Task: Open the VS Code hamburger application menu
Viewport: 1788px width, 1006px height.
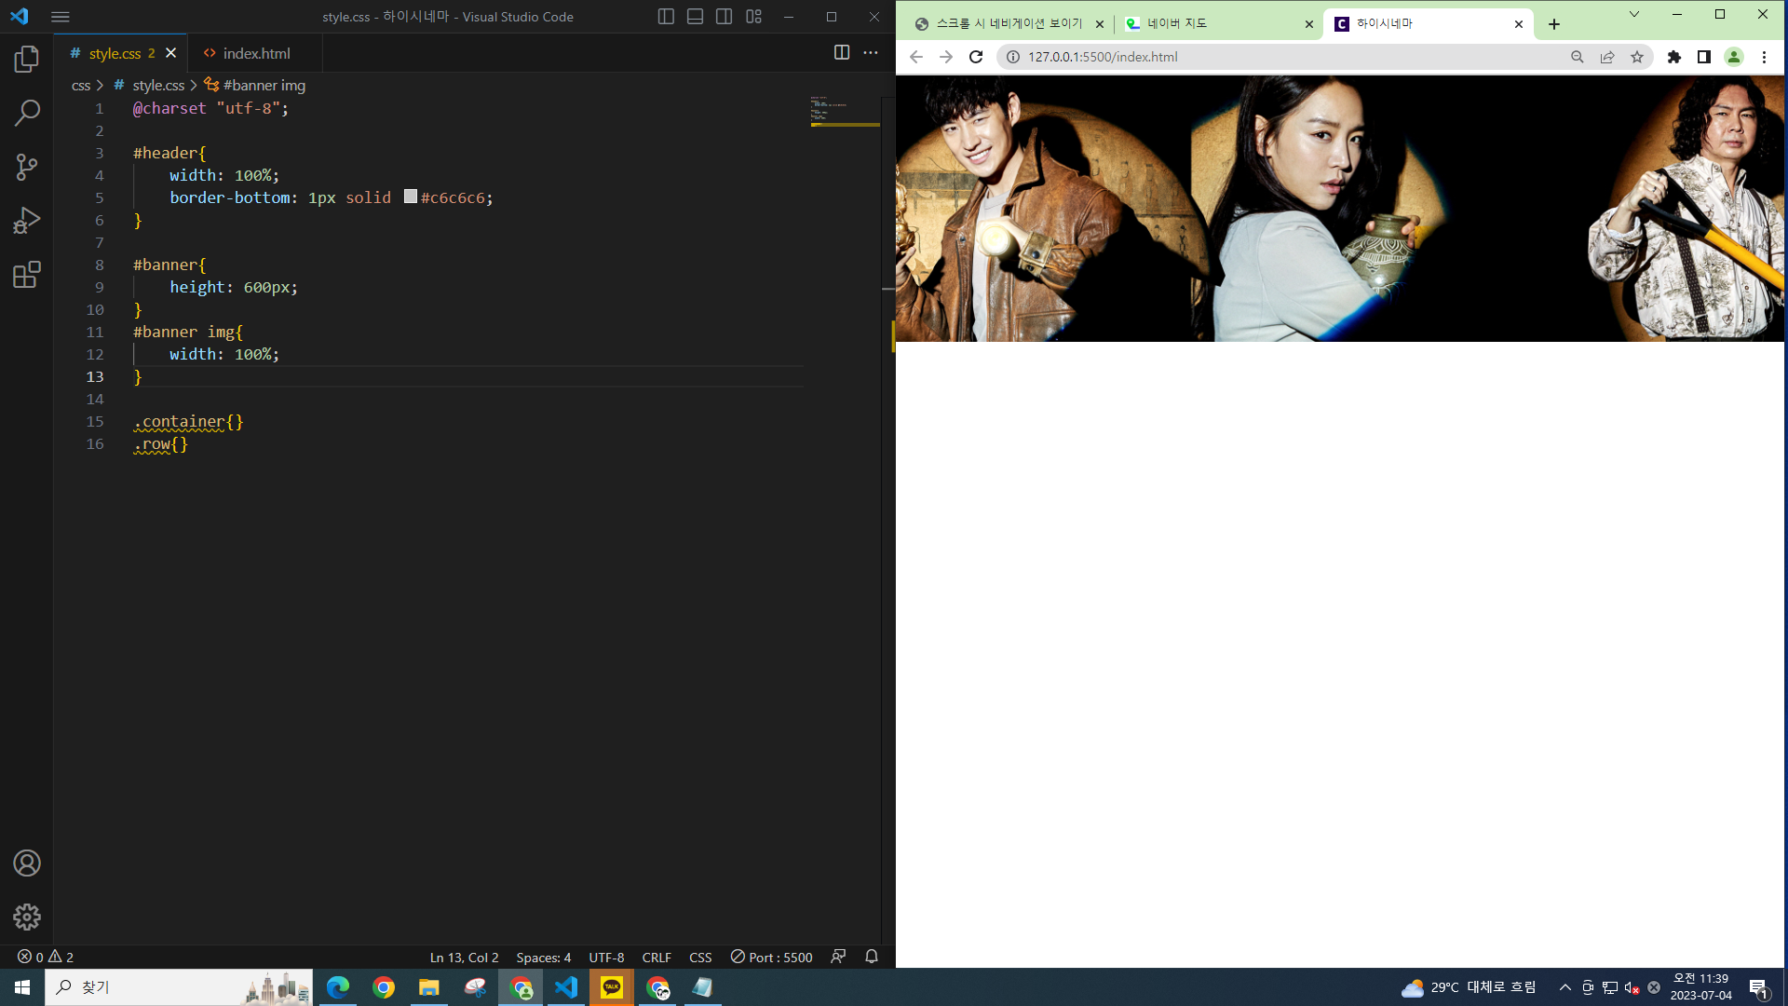Action: [61, 17]
